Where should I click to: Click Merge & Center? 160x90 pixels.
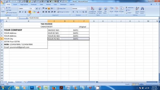pos(63,12)
